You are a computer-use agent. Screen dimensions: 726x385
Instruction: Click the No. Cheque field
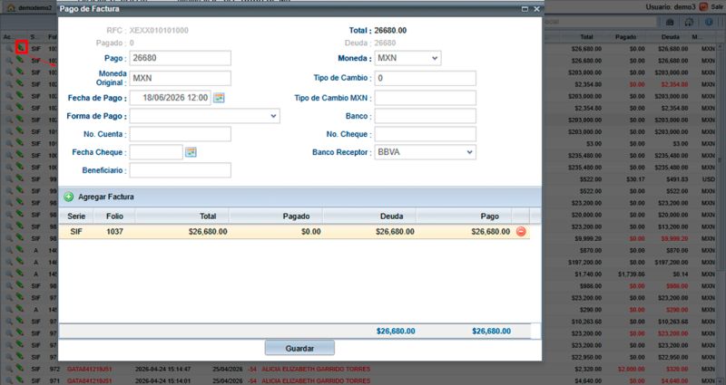425,134
